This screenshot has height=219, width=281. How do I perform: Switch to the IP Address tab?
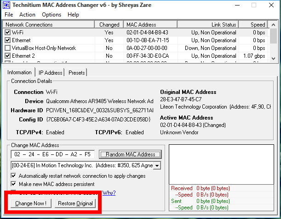click(x=50, y=73)
